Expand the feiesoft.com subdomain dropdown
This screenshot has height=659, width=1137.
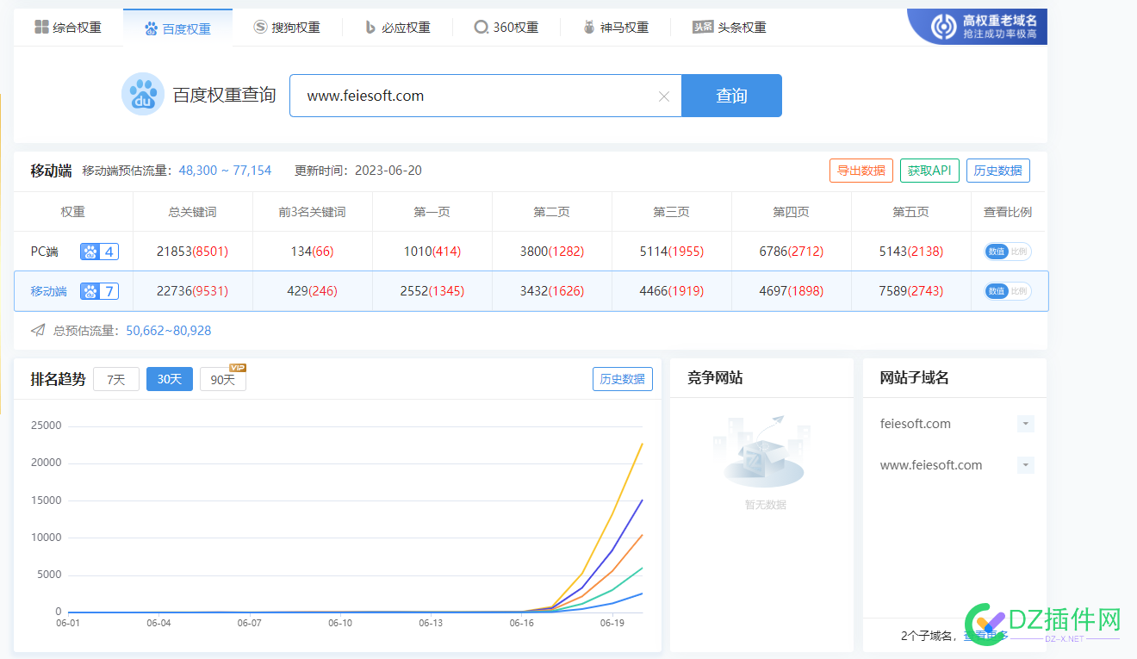[1025, 424]
